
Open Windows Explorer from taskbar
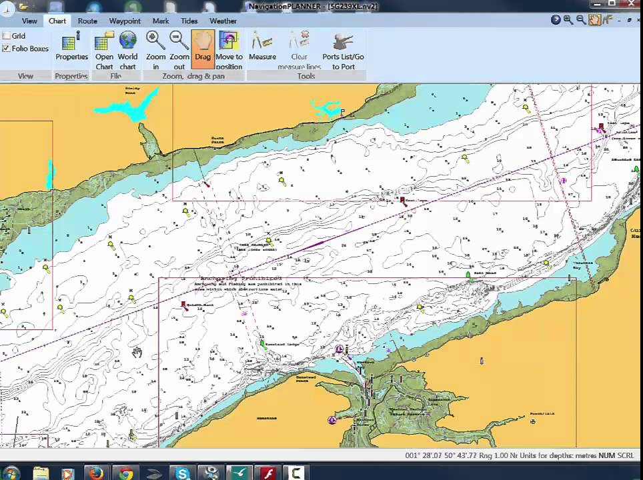[x=41, y=473]
